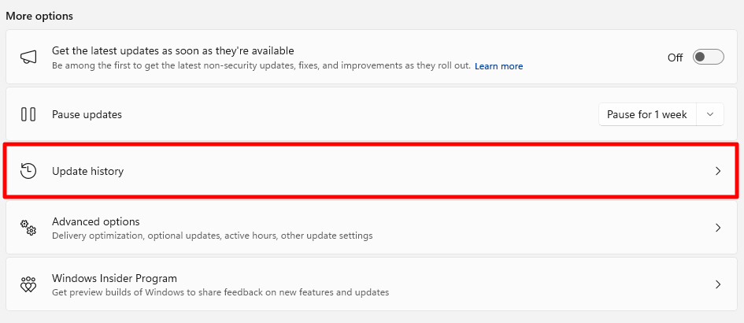Screen dimensions: 744x323
Task: Open the Learn more link
Action: pyautogui.click(x=498, y=66)
